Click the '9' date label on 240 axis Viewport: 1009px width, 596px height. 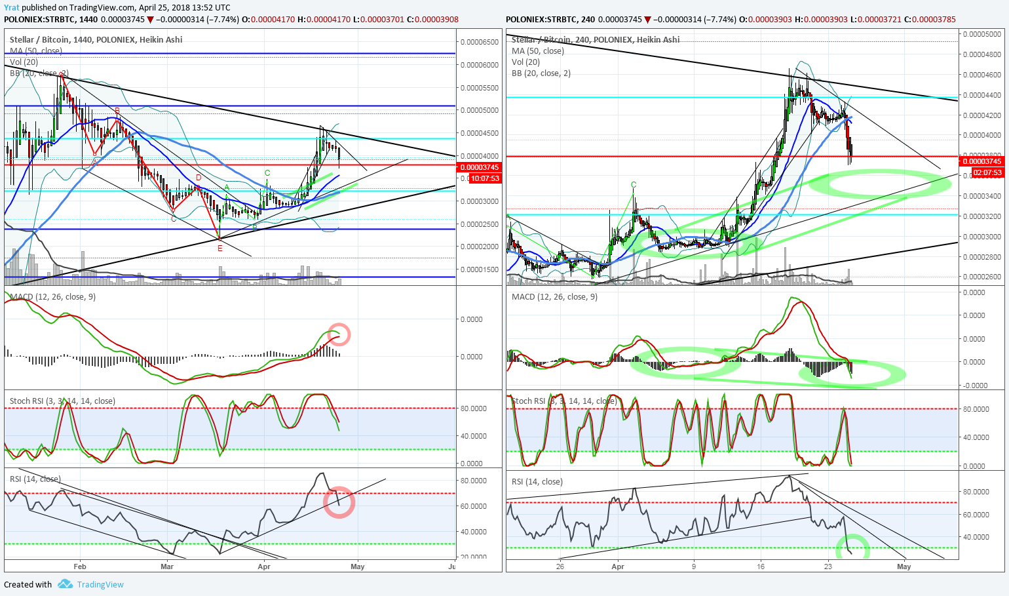(x=693, y=566)
